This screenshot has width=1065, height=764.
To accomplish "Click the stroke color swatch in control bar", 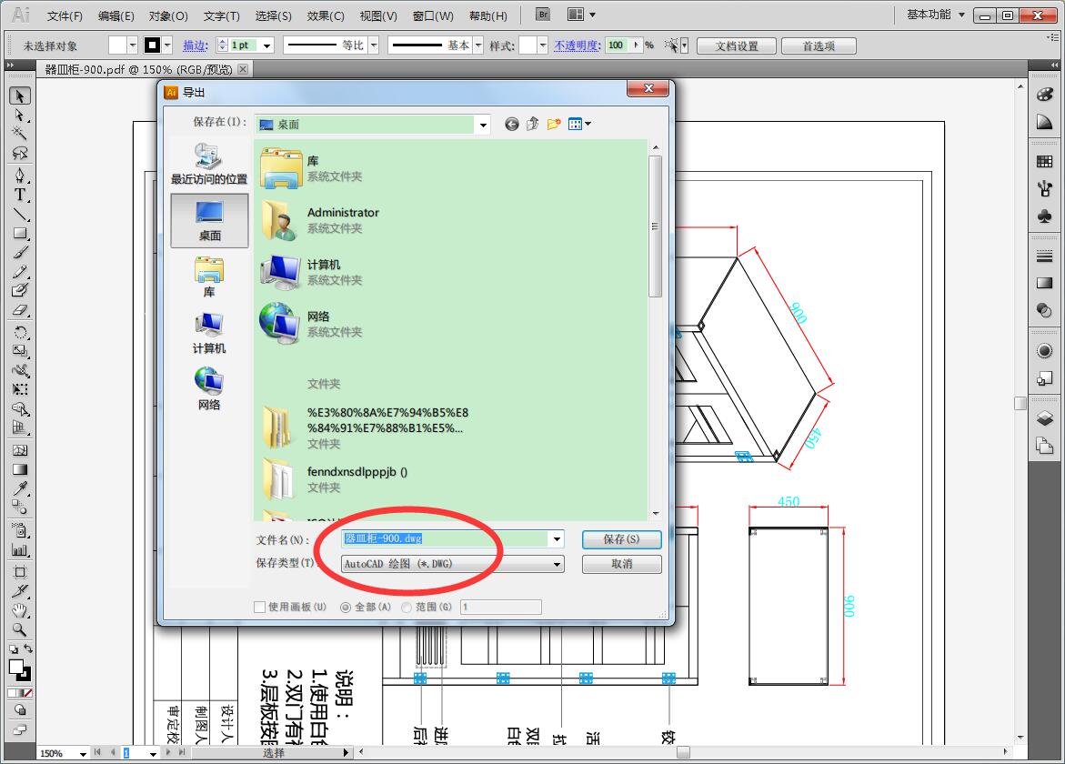I will click(151, 45).
